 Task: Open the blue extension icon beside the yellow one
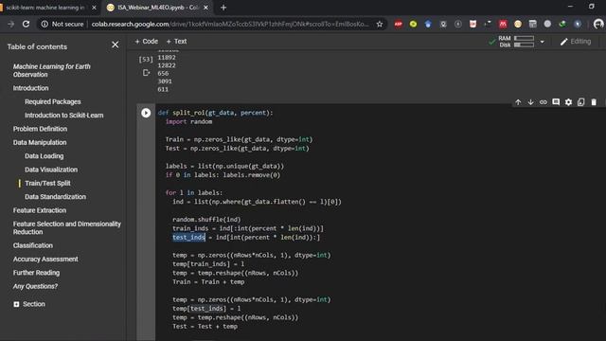click(428, 24)
